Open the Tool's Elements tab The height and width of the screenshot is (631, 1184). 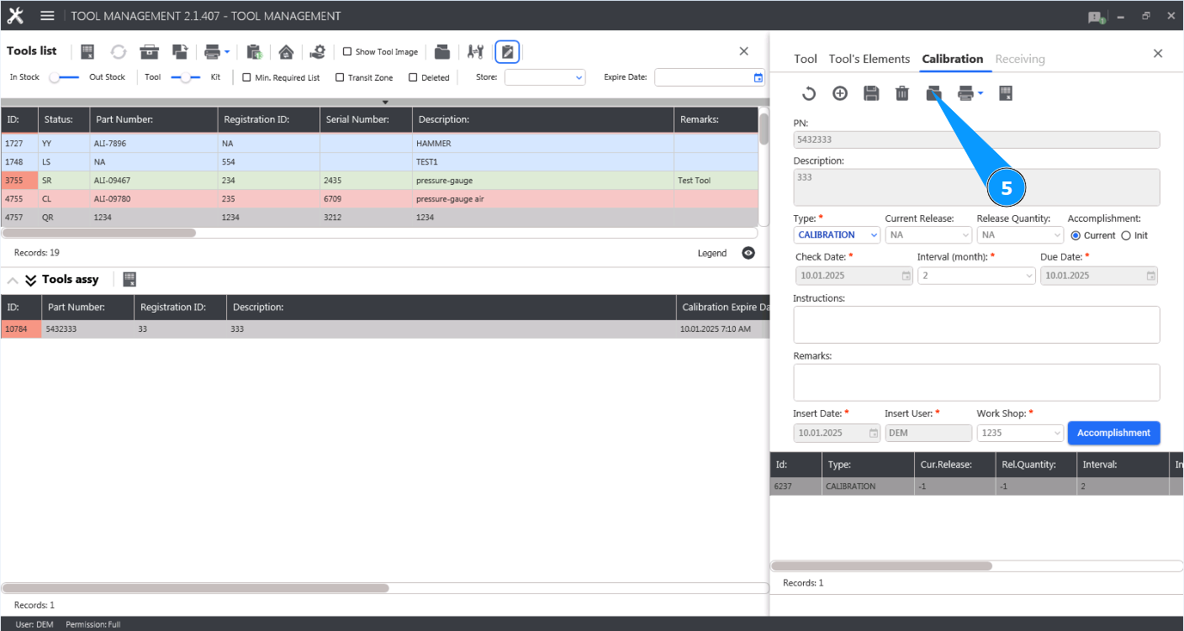(x=869, y=59)
